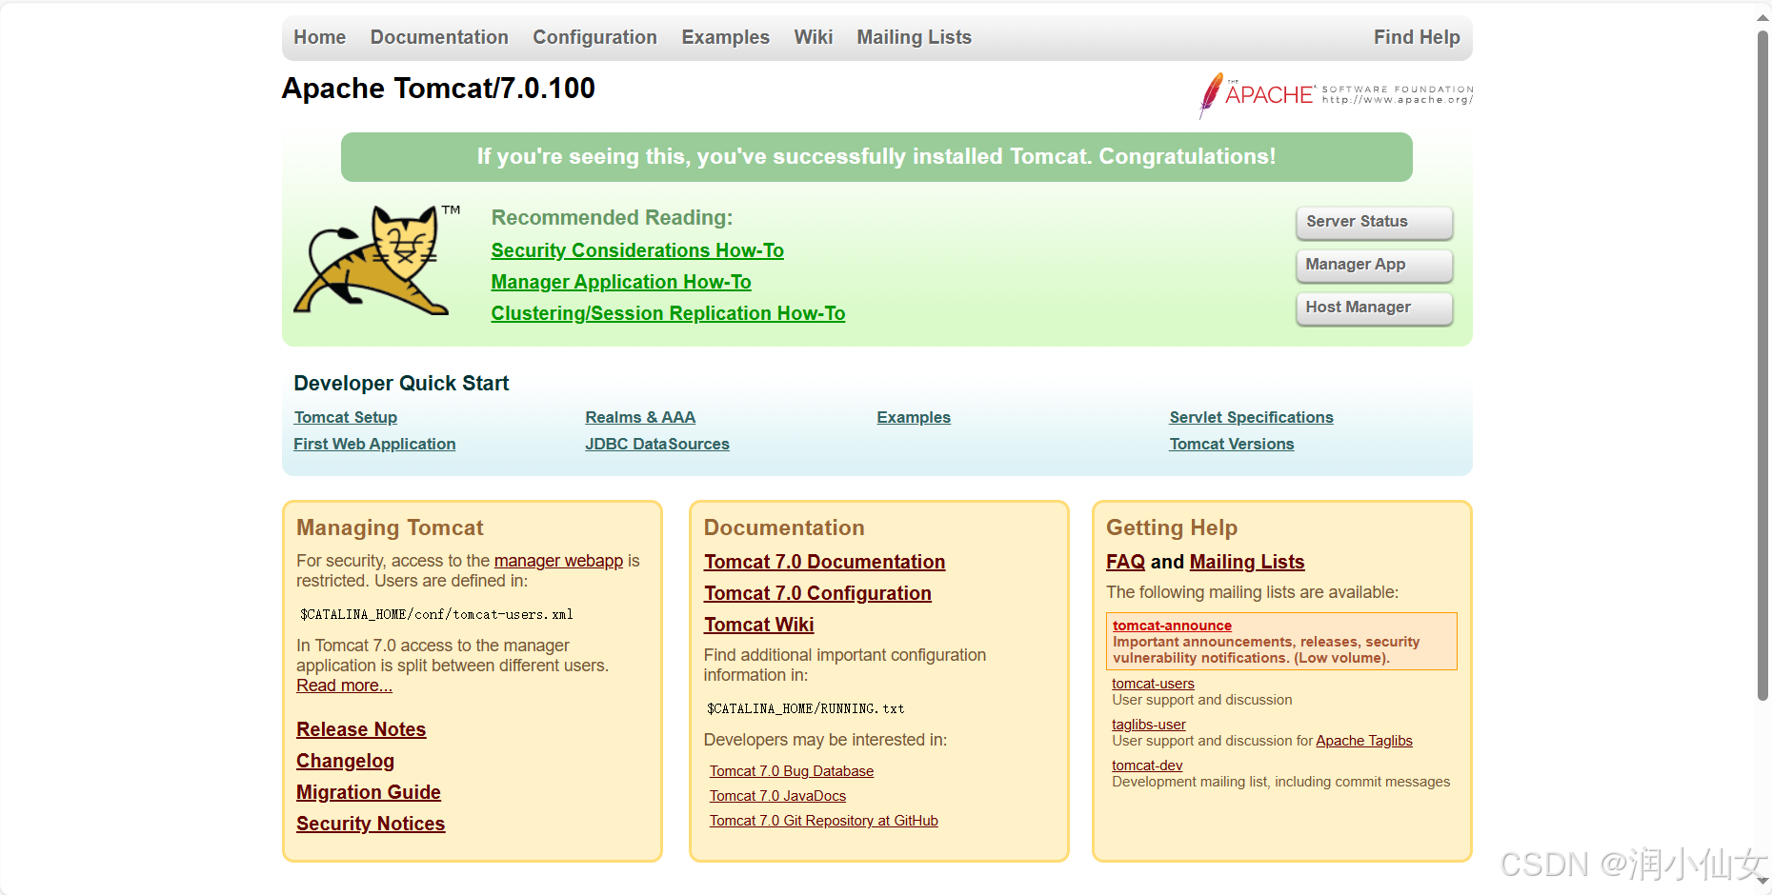Click the $CATALINA_HOME/conf/tomcat-users.xml text

436,614
